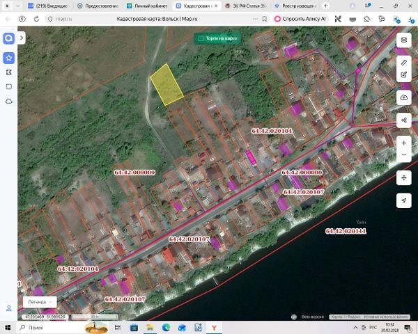
Task: Open the user profile icon in sidebar
Action: [x=9, y=308]
